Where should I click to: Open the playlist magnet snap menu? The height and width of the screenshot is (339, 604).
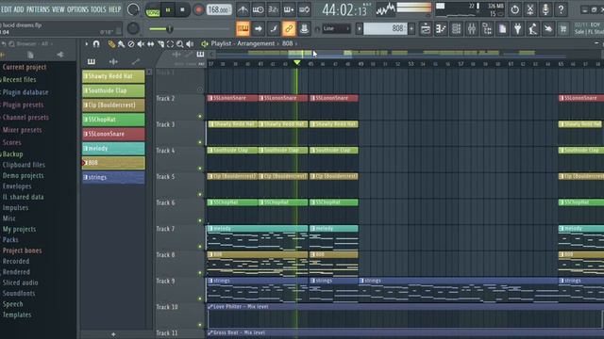click(96, 44)
